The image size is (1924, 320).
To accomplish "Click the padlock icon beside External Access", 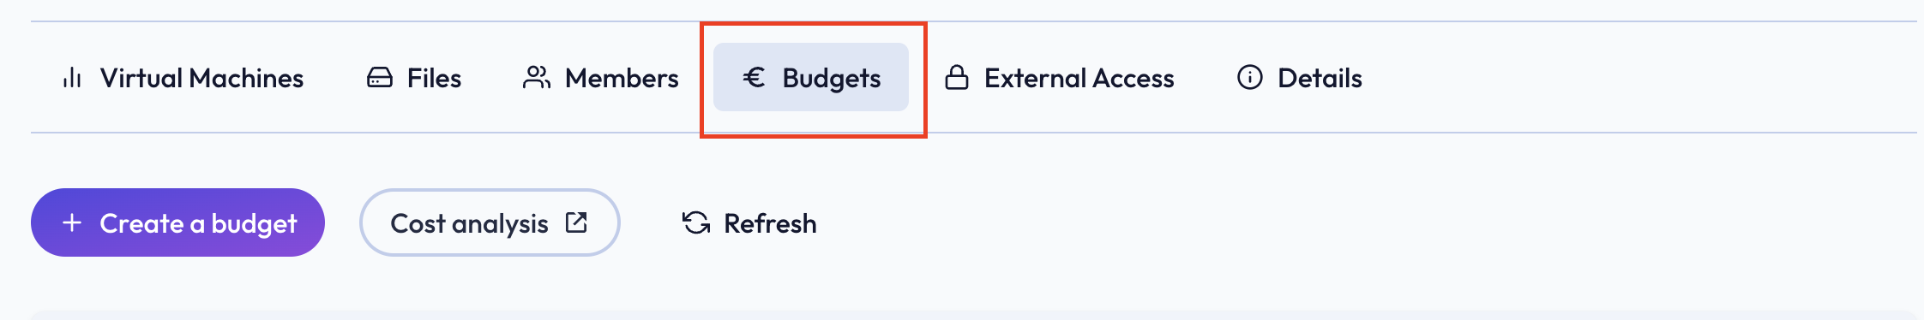I will coord(957,78).
